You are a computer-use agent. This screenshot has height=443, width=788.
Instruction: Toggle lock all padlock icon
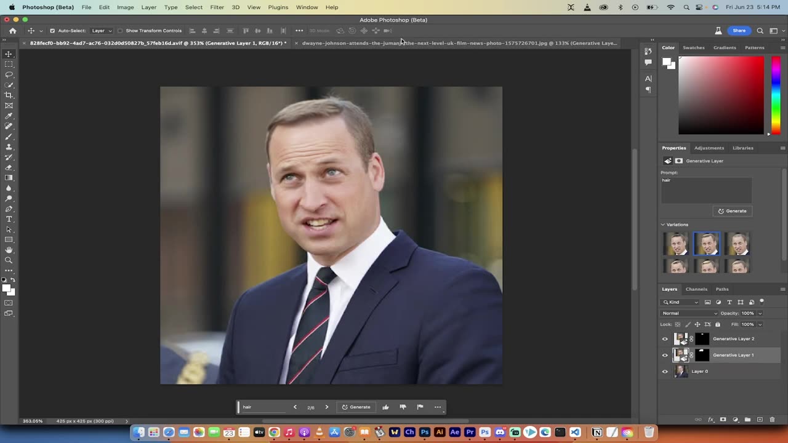[x=717, y=324]
